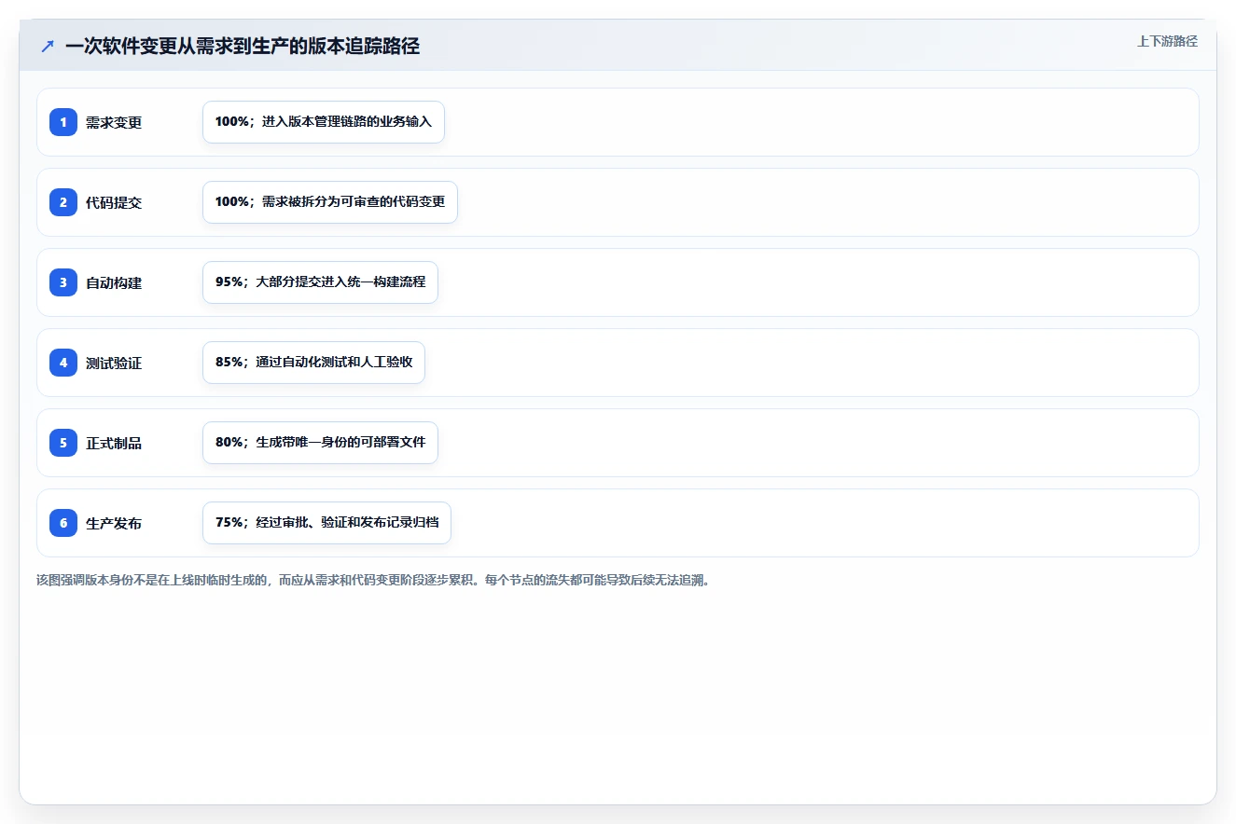Viewport: 1236px width, 824px height.
Task: Click the 代码提交 step label
Action: click(x=114, y=203)
